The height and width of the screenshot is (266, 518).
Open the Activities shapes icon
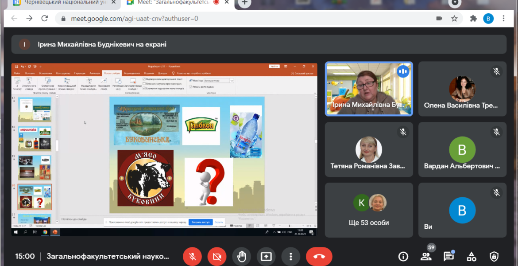[x=472, y=256]
